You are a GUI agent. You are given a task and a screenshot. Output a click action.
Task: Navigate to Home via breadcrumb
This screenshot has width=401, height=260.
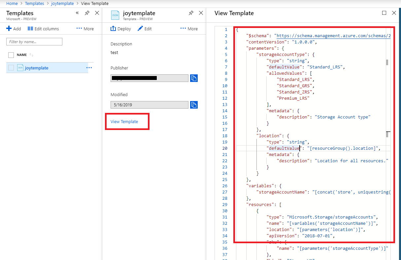point(12,3)
